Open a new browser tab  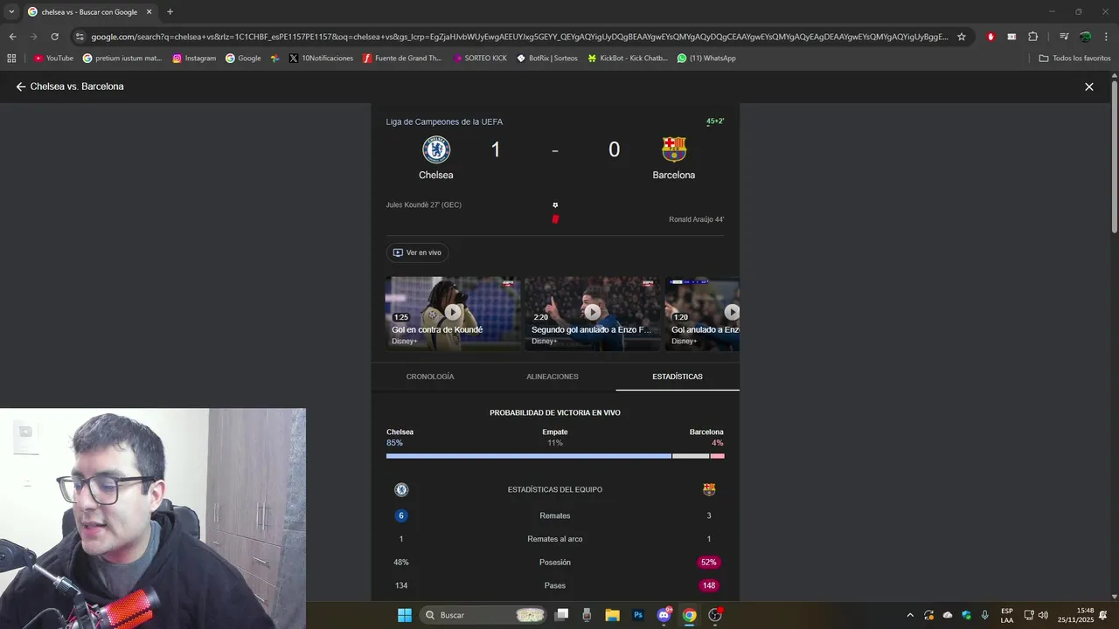170,12
